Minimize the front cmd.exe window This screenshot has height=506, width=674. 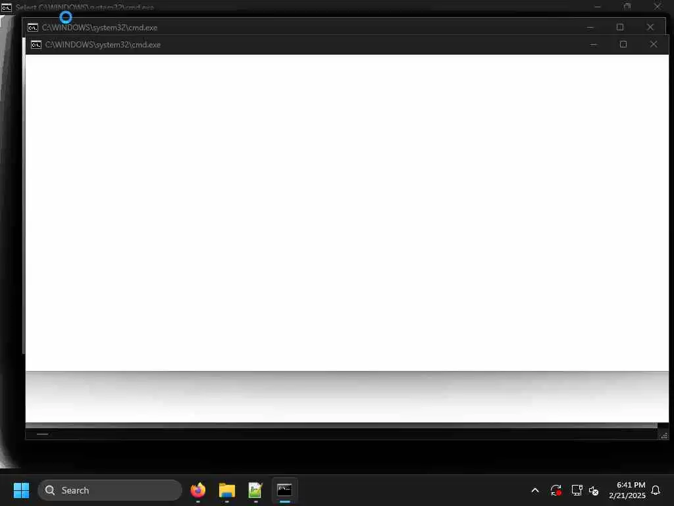[594, 44]
